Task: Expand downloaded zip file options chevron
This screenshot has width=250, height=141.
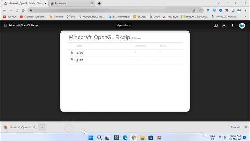Action: pyautogui.click(x=42, y=127)
